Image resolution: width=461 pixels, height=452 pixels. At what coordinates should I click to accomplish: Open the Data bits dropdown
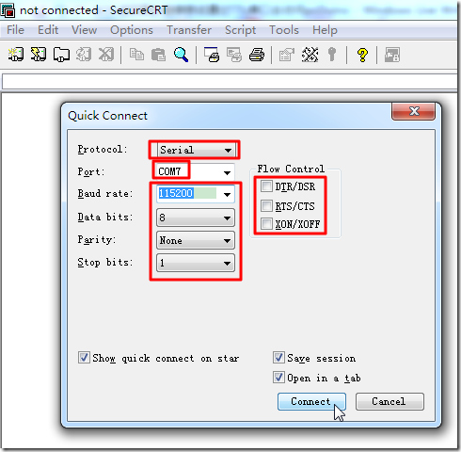(x=196, y=218)
